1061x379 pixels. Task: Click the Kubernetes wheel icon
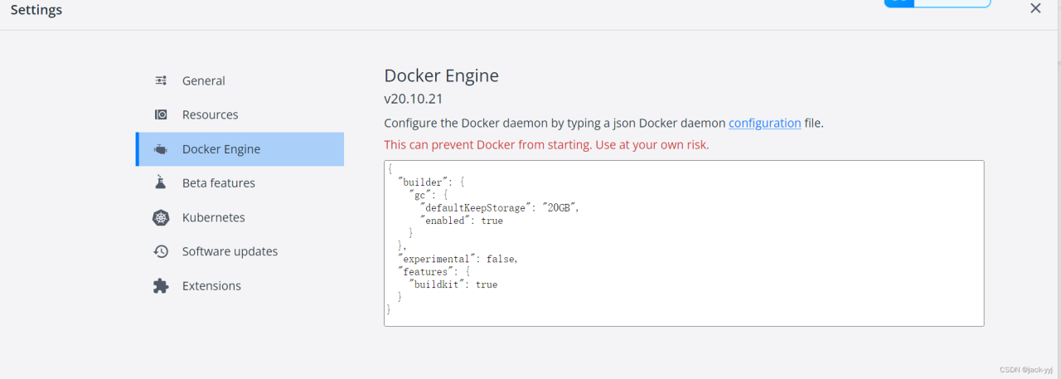(161, 217)
